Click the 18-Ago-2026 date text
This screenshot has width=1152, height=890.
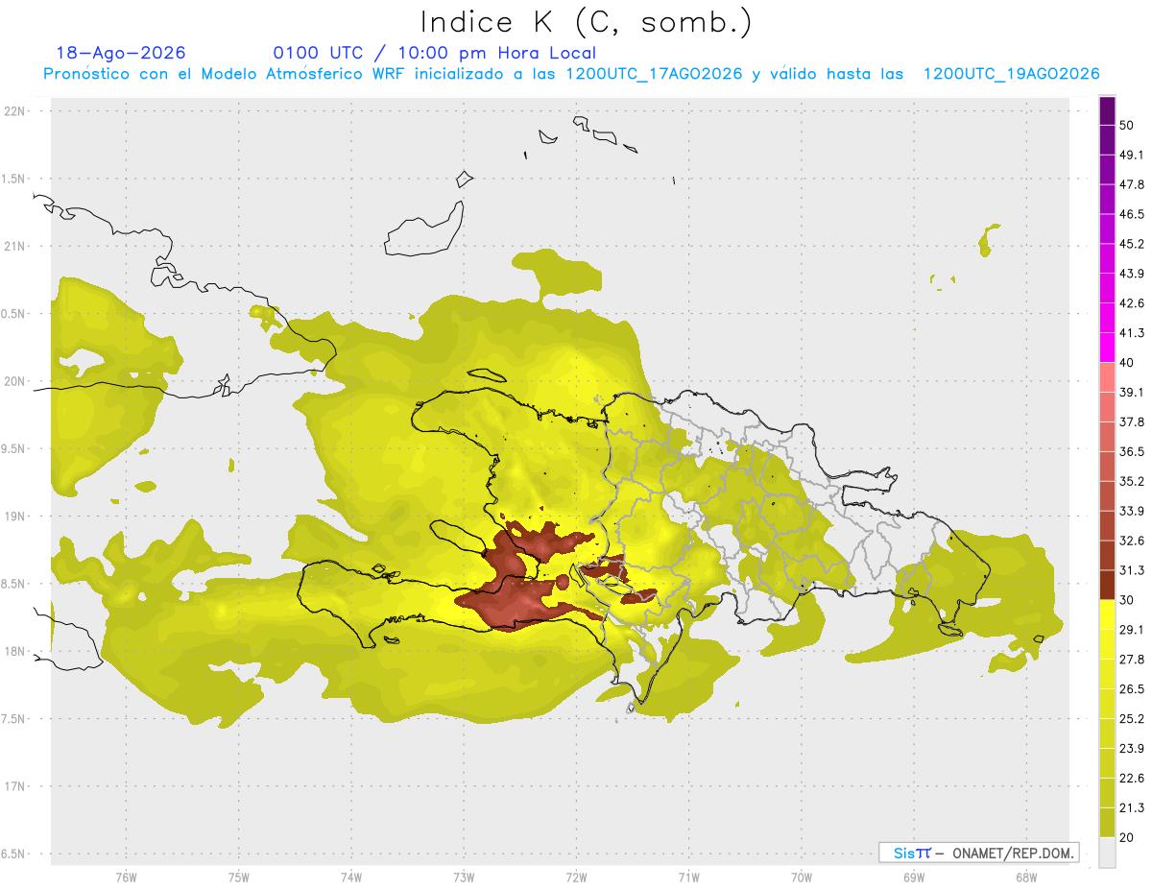click(x=121, y=53)
